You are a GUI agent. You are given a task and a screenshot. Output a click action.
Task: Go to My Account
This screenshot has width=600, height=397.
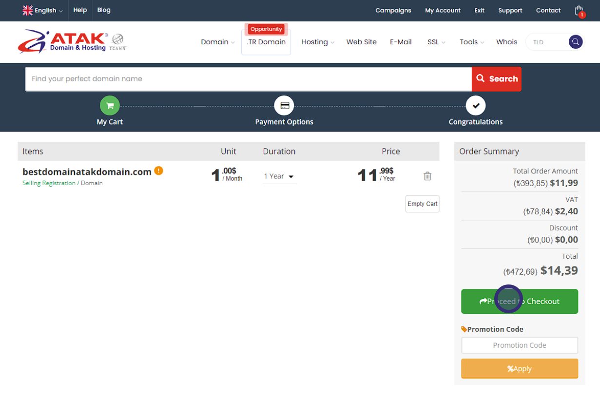pos(443,10)
